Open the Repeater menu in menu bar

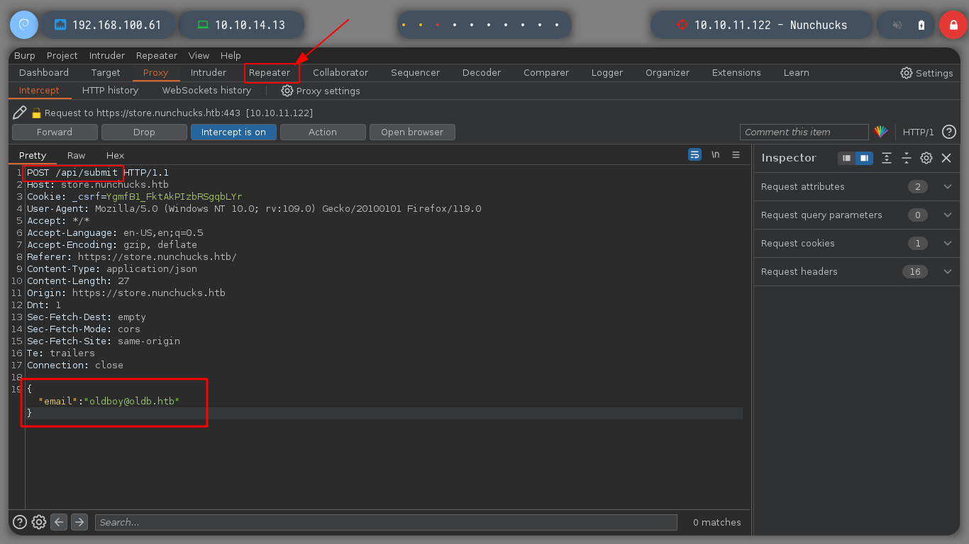[x=157, y=55]
